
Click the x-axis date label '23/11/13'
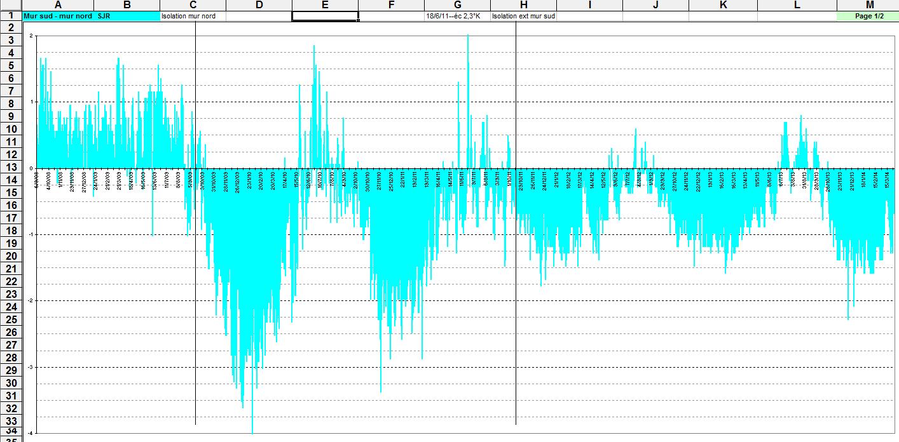[840, 182]
